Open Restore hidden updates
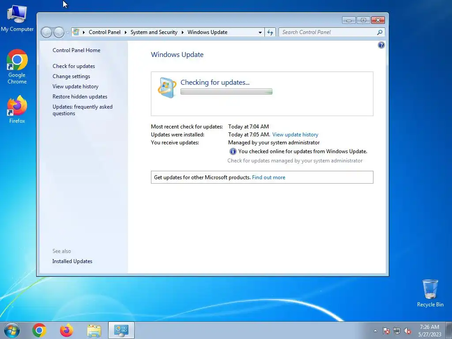Image resolution: width=452 pixels, height=339 pixels. point(80,97)
